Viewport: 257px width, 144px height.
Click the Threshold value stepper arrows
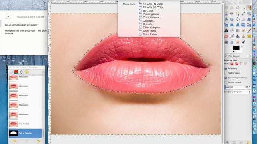pos(250,87)
